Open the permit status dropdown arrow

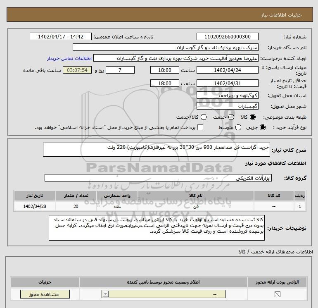pos(105,294)
